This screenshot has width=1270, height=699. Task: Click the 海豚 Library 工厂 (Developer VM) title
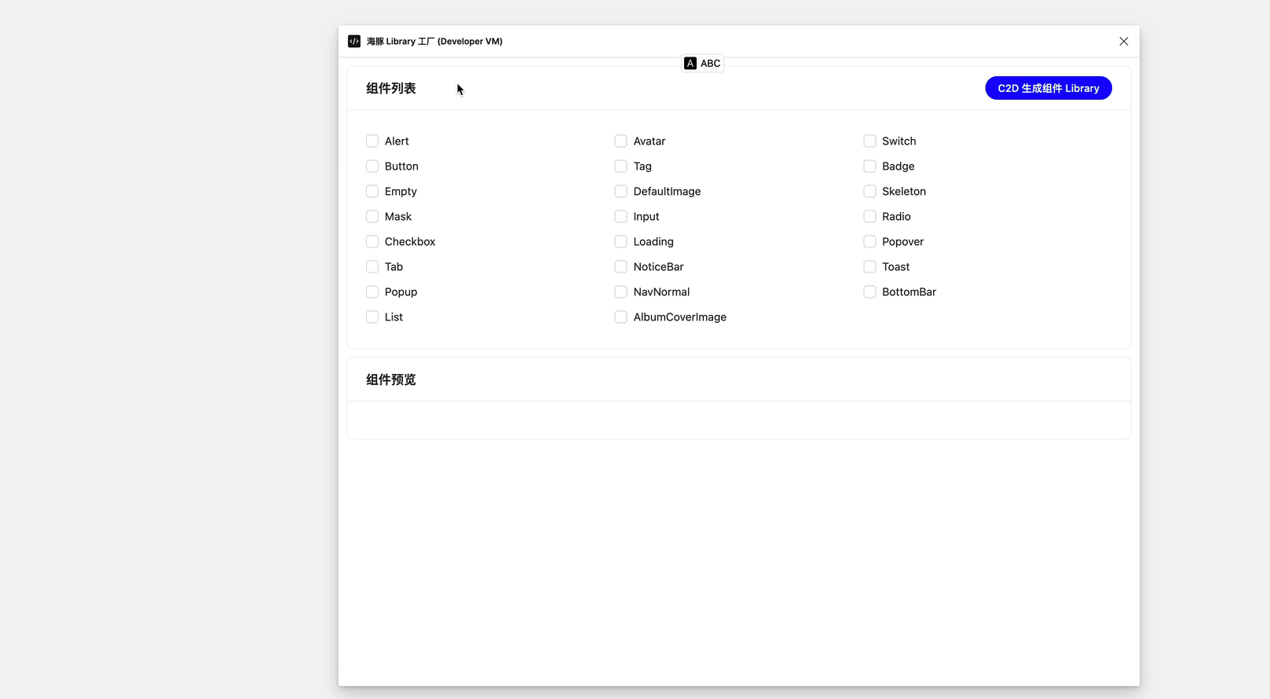click(x=434, y=42)
